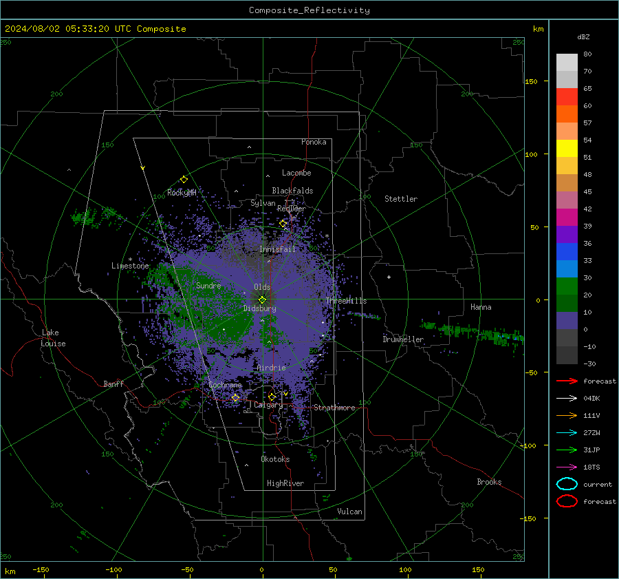Click the Banff label
The height and width of the screenshot is (579, 619).
click(x=113, y=383)
